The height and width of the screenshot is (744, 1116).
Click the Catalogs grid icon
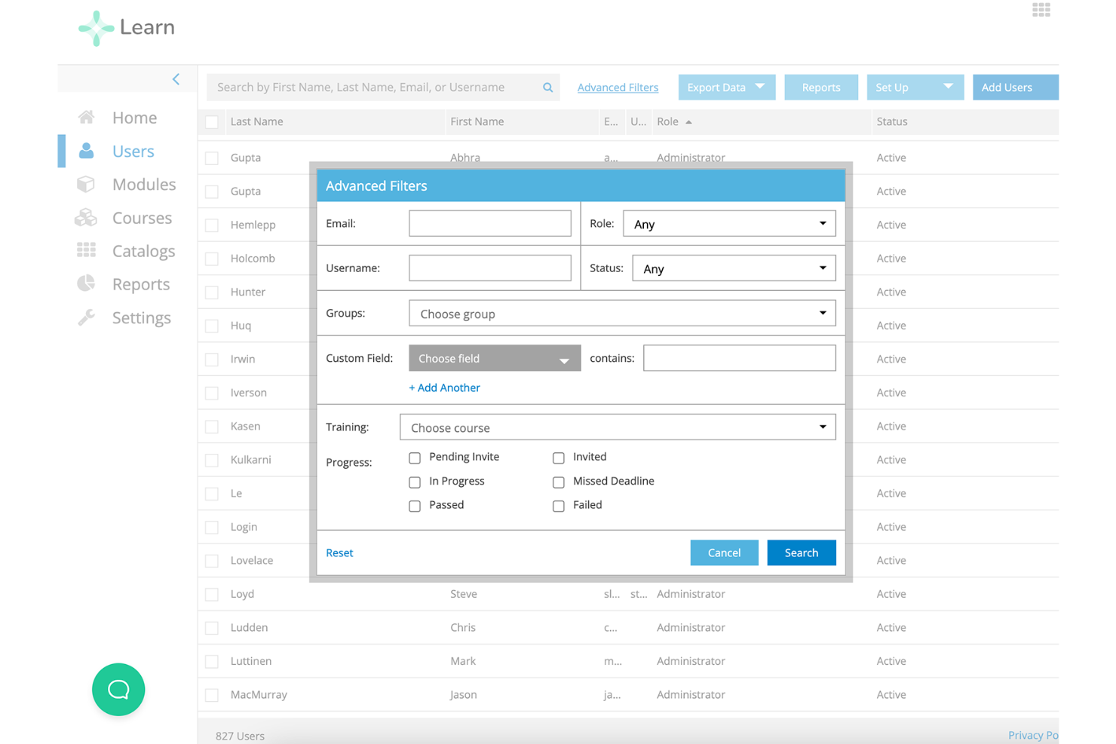click(86, 250)
